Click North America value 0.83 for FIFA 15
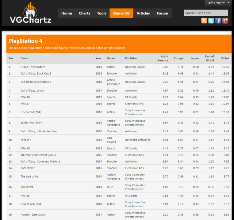The image size is (234, 220). pos(165,196)
